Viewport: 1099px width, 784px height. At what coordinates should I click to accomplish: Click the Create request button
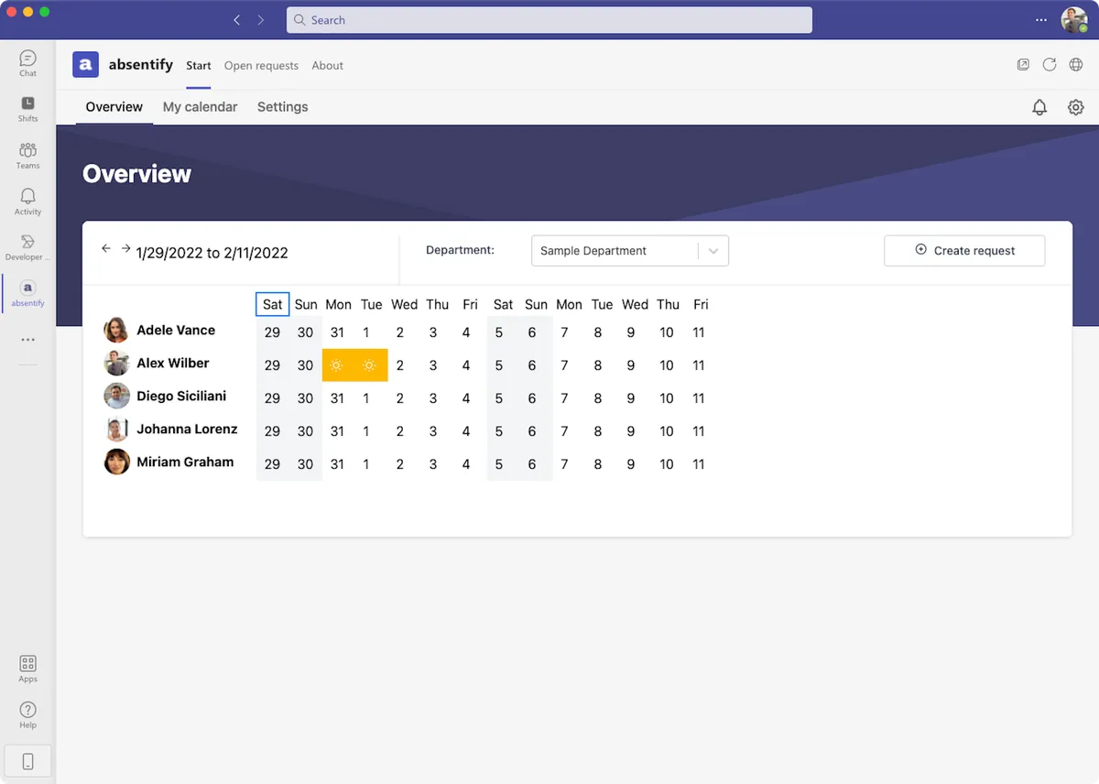click(x=963, y=250)
